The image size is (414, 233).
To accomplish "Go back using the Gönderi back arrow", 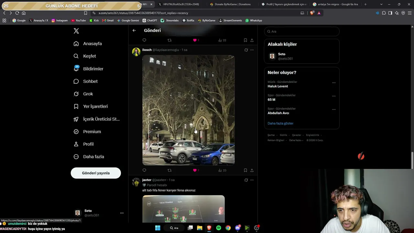I will (134, 30).
